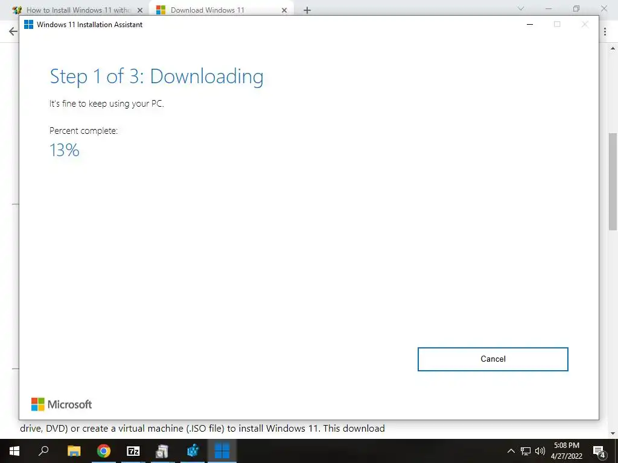Switch to 'How to Install Windows 11' tab
This screenshot has width=618, height=463.
point(78,10)
